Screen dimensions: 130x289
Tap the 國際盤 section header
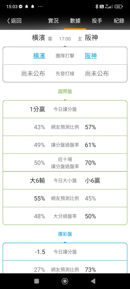coord(65,91)
